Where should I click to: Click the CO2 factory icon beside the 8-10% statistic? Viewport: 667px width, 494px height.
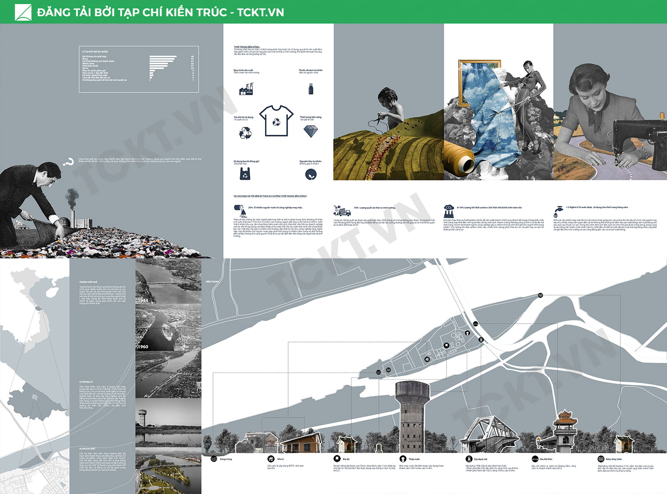tap(449, 211)
